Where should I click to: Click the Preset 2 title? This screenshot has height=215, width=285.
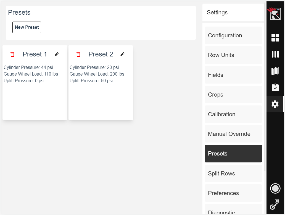point(101,54)
